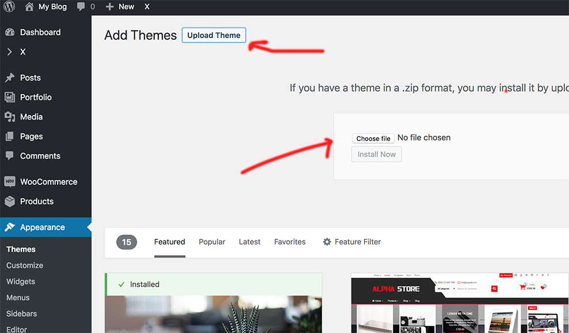The width and height of the screenshot is (569, 333).
Task: Open My Blog home icon
Action: pos(30,7)
